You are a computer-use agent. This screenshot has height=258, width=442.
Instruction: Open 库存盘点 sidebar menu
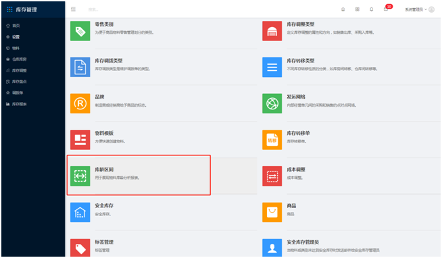tap(19, 82)
